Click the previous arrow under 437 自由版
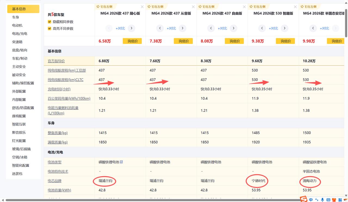The width and height of the screenshot is (348, 202). tap(211, 28)
